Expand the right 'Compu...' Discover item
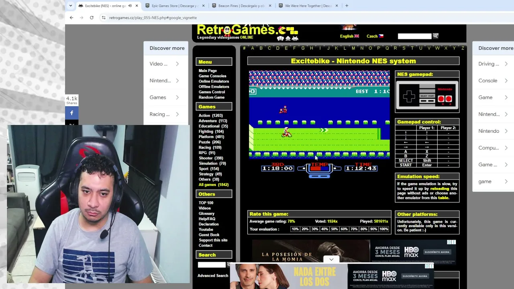Screen dimensions: 514x289 pos(493,148)
